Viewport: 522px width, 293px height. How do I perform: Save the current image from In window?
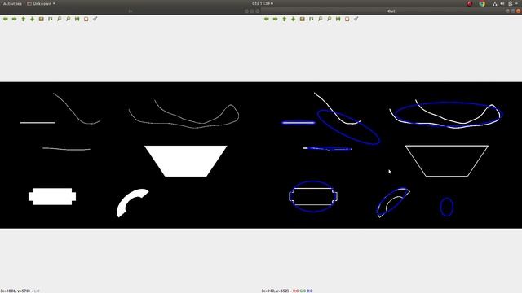77,19
